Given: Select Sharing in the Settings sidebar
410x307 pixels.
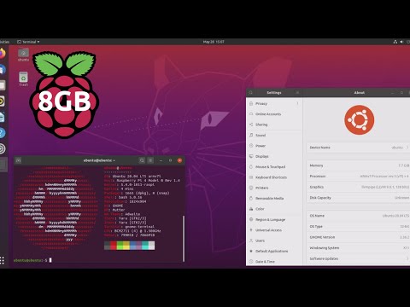Looking at the screenshot, I should point(274,125).
